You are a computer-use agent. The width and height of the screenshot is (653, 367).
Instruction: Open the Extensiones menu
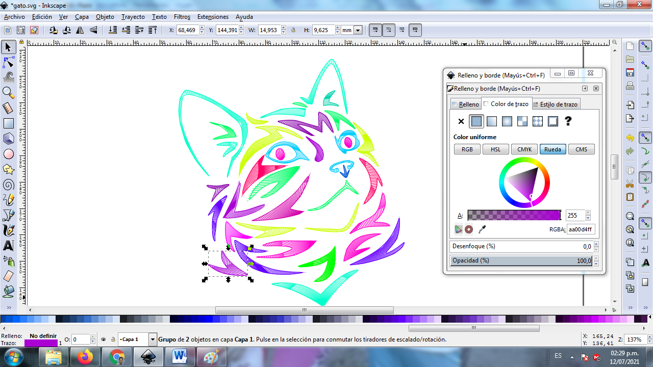click(x=213, y=17)
